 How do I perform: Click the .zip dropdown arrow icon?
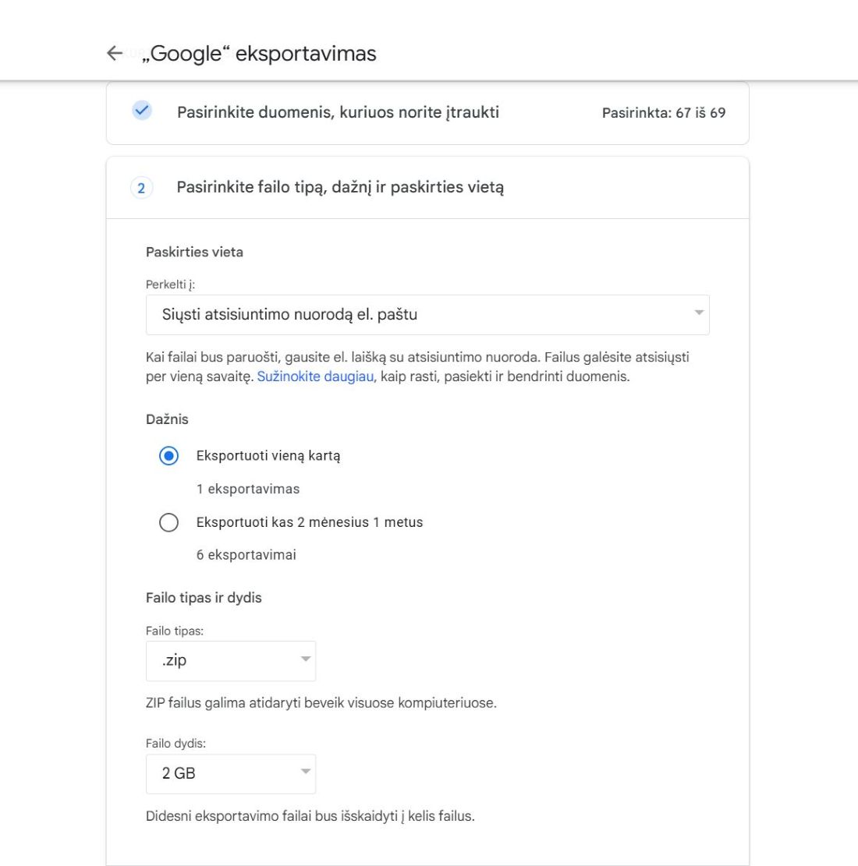[305, 659]
